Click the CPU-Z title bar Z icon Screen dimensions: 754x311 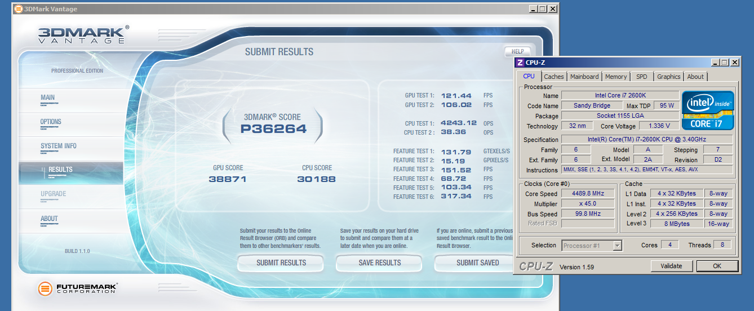(519, 63)
